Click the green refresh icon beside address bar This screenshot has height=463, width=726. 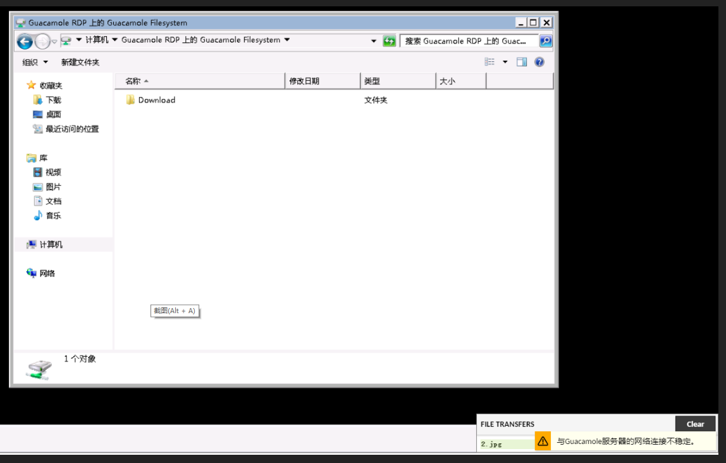coord(389,40)
